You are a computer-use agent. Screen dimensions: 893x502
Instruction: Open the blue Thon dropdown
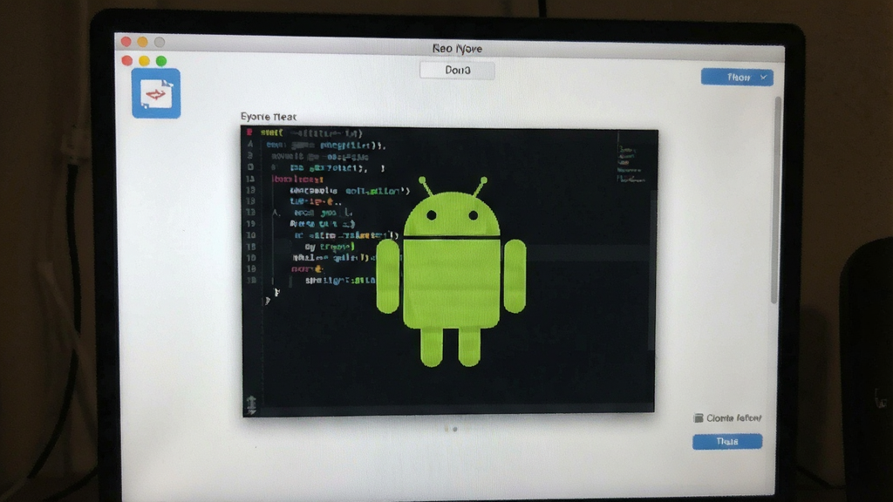[x=737, y=78]
